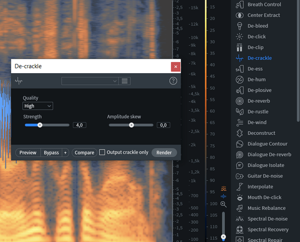Open the Dialogue Contour icon
Image resolution: width=300 pixels, height=242 pixels.
coord(239,144)
